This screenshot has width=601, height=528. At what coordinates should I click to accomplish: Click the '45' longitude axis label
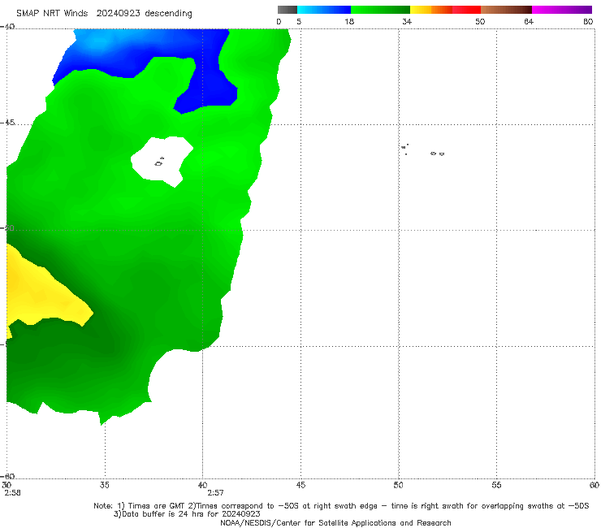point(300,485)
